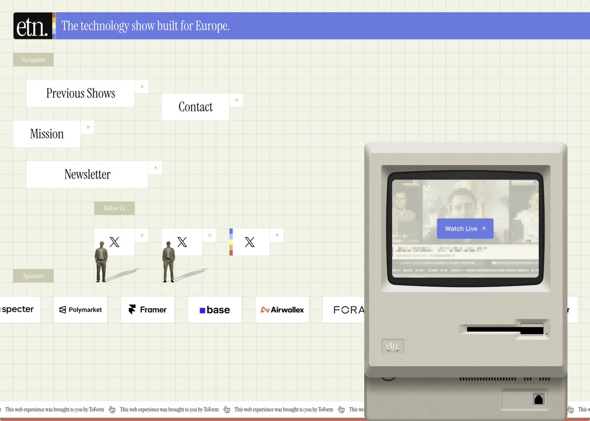Open X profile with rainbow stripe
This screenshot has width=590, height=421.
click(x=250, y=242)
